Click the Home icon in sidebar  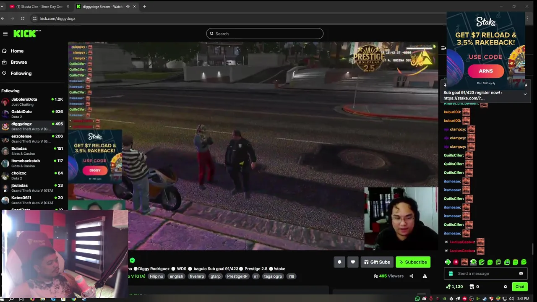[x=4, y=51]
